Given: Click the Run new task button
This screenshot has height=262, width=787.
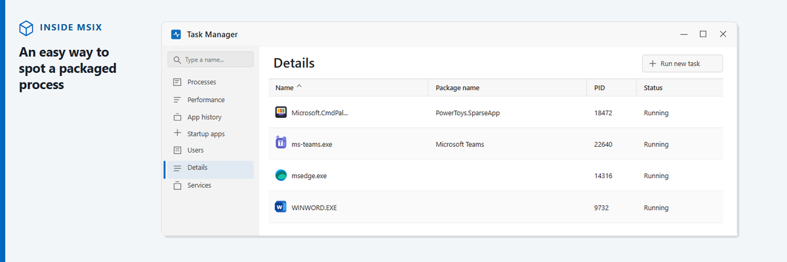Looking at the screenshot, I should click(x=682, y=64).
